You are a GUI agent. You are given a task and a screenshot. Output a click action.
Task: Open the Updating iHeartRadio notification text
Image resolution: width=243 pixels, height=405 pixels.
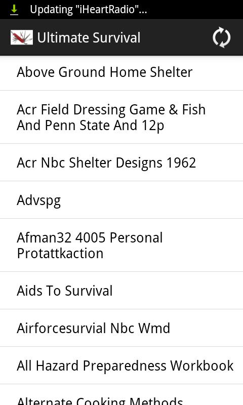pos(88,10)
